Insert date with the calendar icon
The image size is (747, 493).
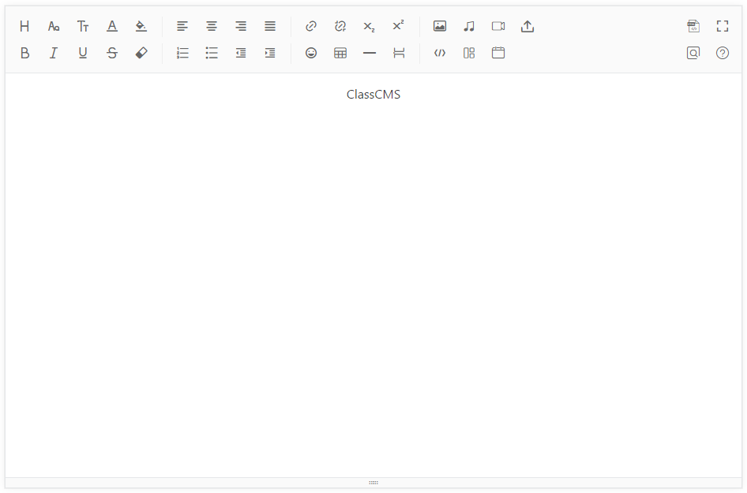498,53
